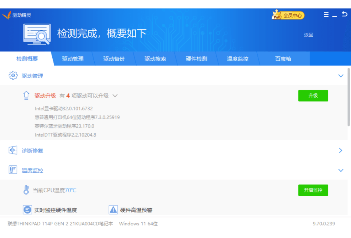Open the hamburger main menu icon
The width and height of the screenshot is (351, 238).
(326, 15)
